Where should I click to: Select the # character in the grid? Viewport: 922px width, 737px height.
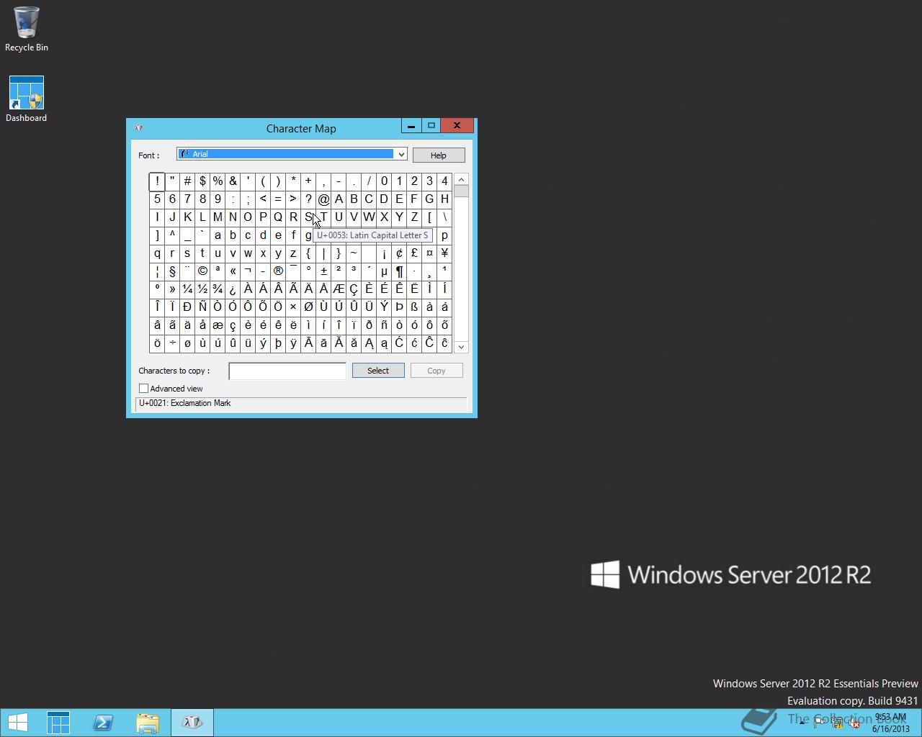[x=187, y=181]
